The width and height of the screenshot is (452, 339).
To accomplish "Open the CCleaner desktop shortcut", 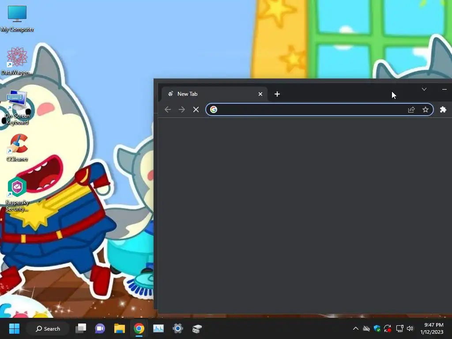I will pos(17,147).
